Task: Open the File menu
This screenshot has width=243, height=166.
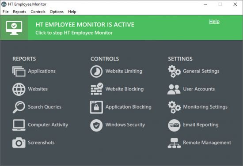Action: coord(6,12)
